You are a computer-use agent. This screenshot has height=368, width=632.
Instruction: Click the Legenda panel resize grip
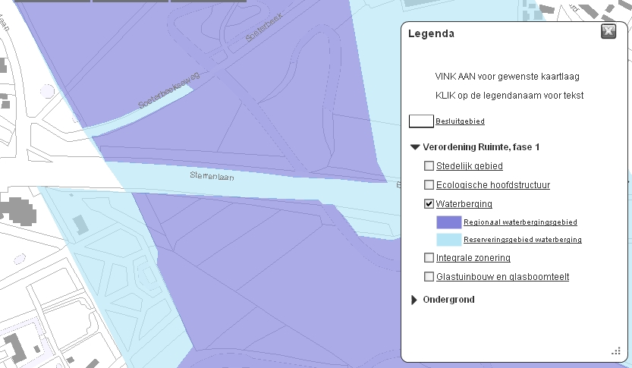pos(616,351)
